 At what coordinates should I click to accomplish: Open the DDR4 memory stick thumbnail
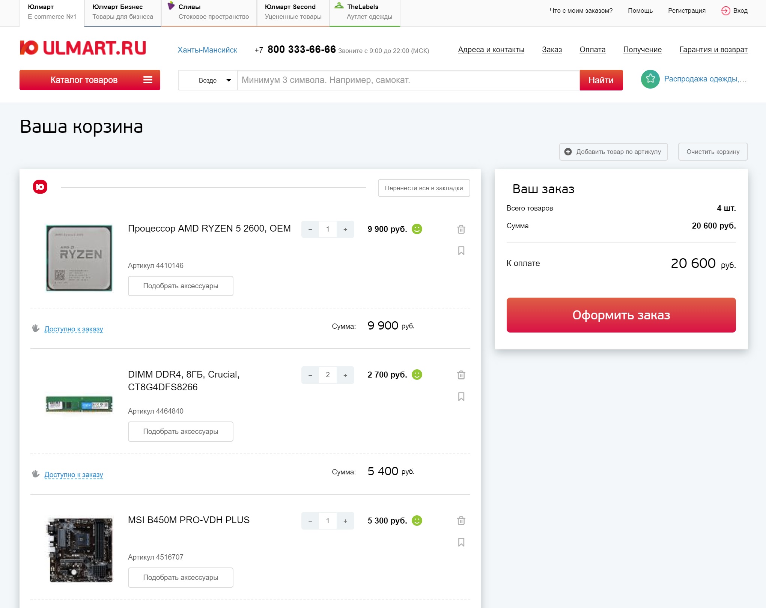point(79,404)
